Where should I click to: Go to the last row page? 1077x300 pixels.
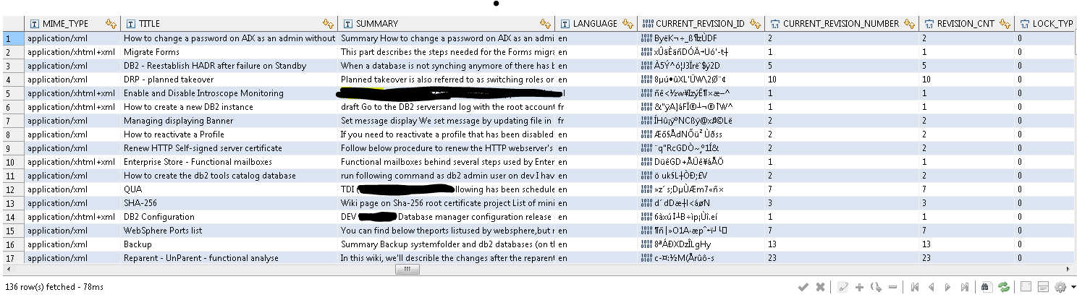pos(966,287)
